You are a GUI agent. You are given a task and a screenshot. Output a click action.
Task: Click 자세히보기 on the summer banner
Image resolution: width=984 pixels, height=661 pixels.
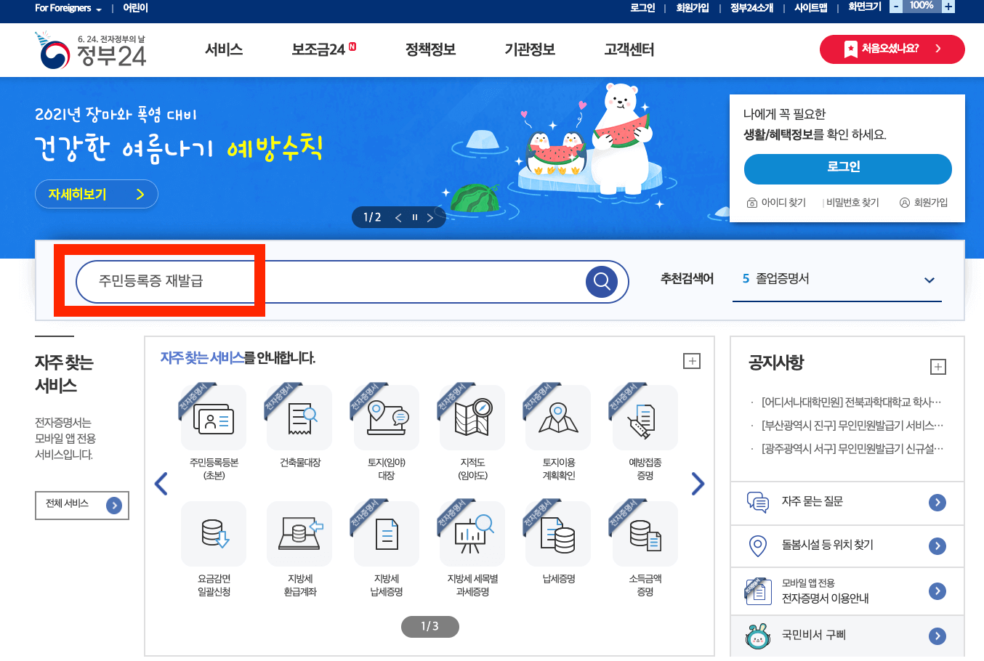[x=96, y=194]
